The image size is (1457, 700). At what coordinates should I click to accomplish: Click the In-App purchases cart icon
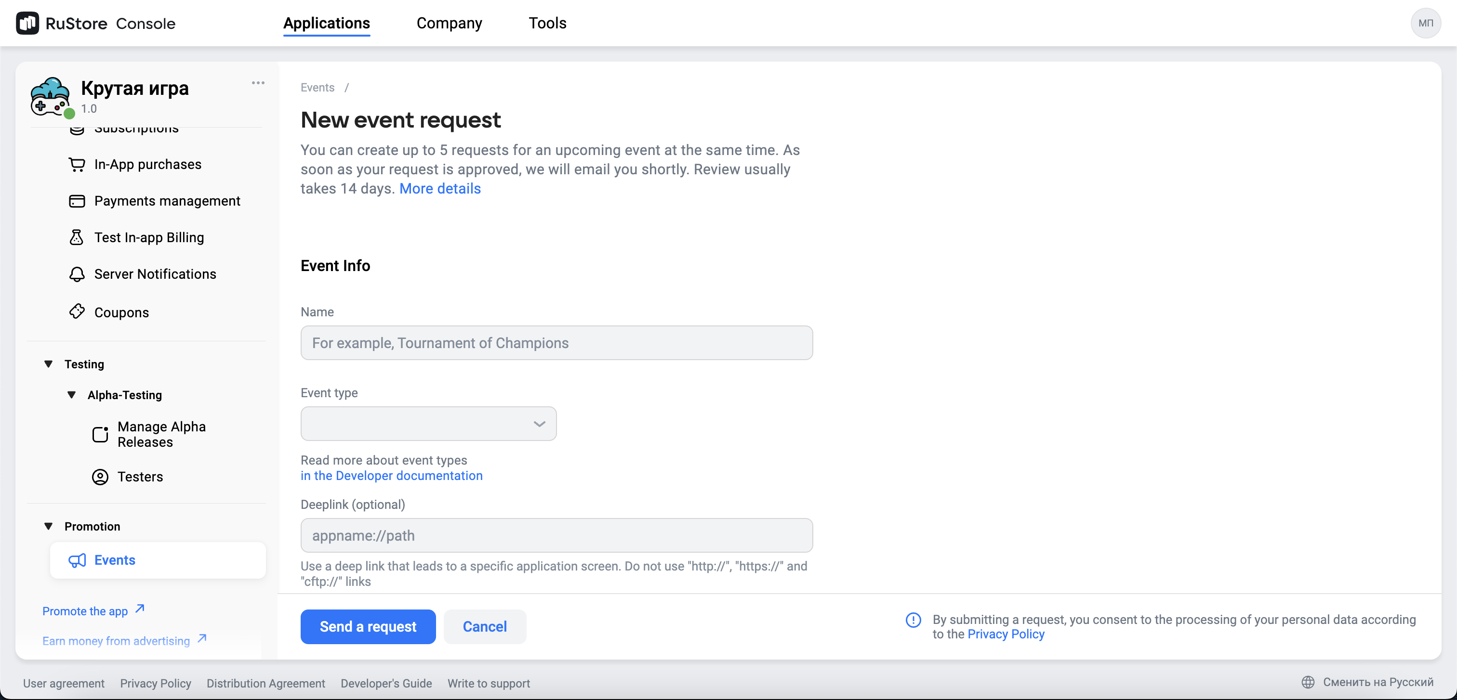[x=77, y=164]
